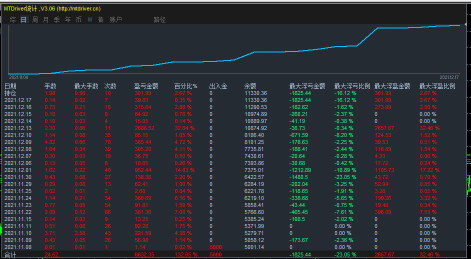Click the 次数 column header
This screenshot has height=259, width=471.
coord(110,86)
